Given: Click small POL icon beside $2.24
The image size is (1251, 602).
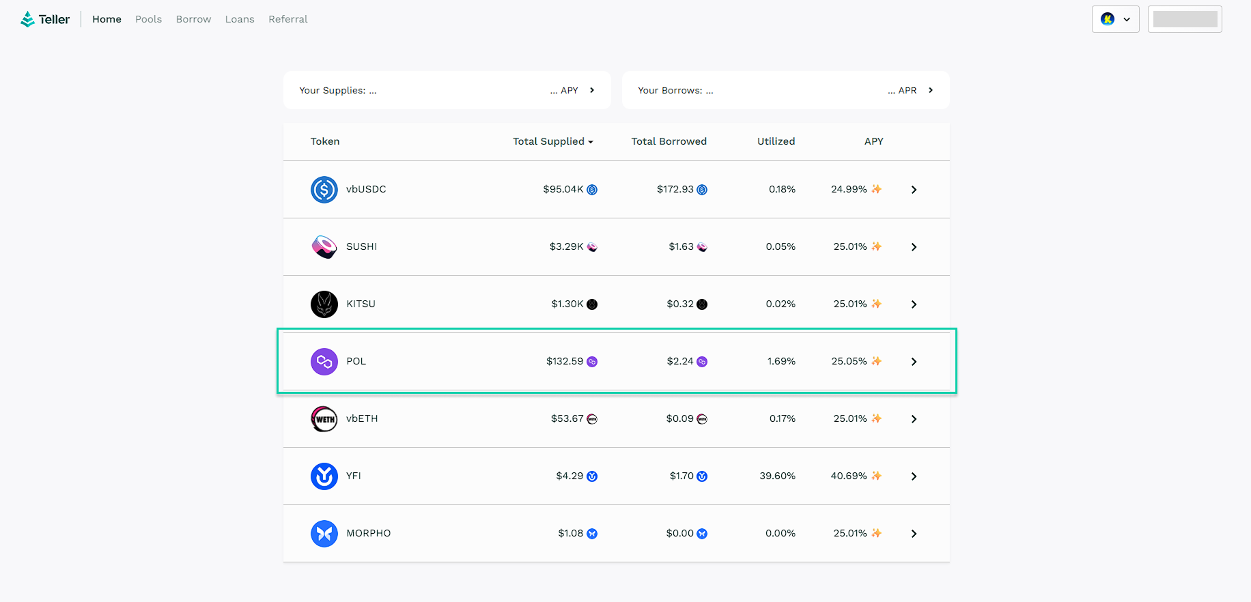Looking at the screenshot, I should coord(702,362).
